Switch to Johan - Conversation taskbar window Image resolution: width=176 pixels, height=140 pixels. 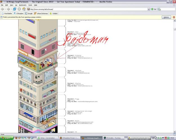coord(47,138)
